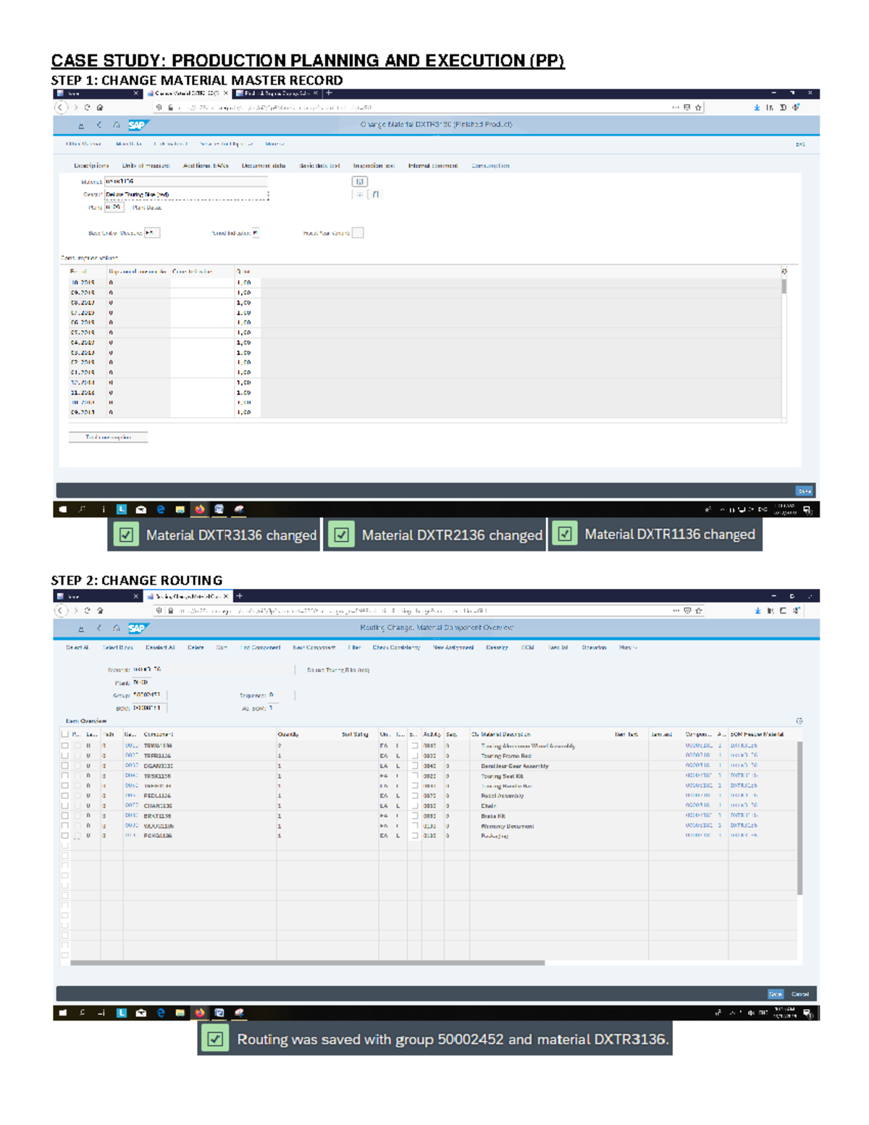Check the row checkbox for component PEDL1136
The image size is (869, 1125).
(x=64, y=795)
